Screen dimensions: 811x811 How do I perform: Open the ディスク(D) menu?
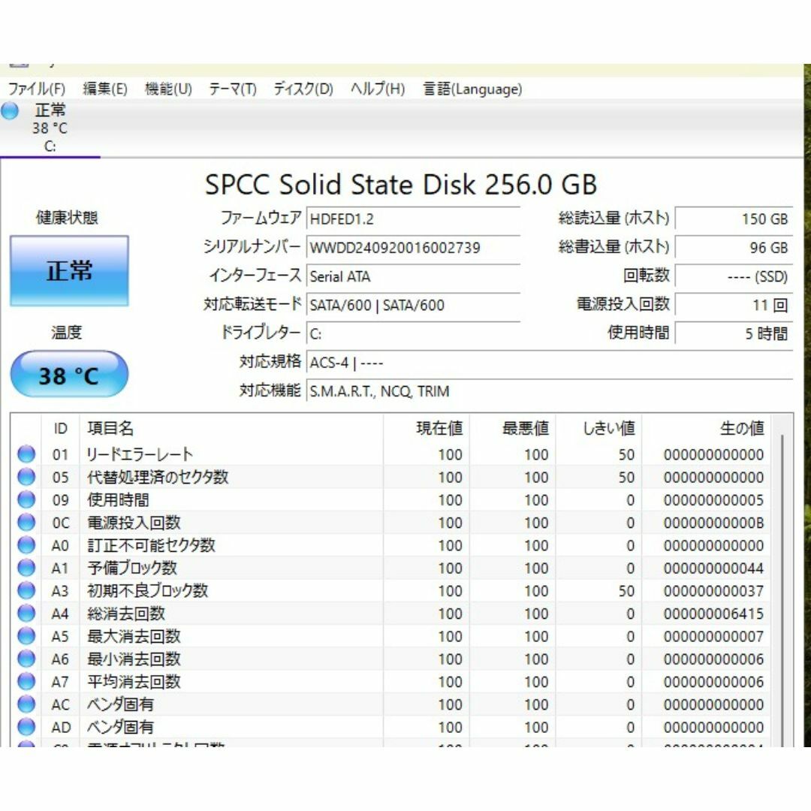pyautogui.click(x=303, y=89)
